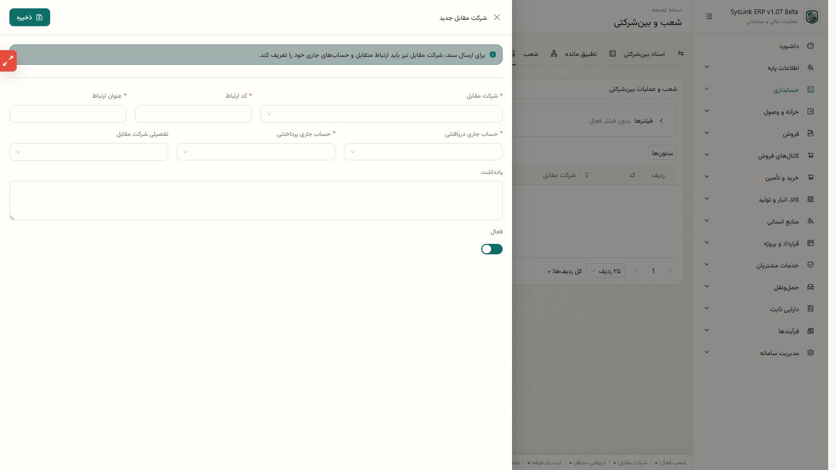Close the شرکت مقابل جدید drawer
Image resolution: width=836 pixels, height=470 pixels.
497,17
